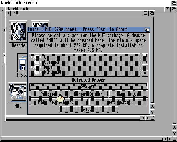
Task: Click the Proceed button
Action: pyautogui.click(x=48, y=94)
